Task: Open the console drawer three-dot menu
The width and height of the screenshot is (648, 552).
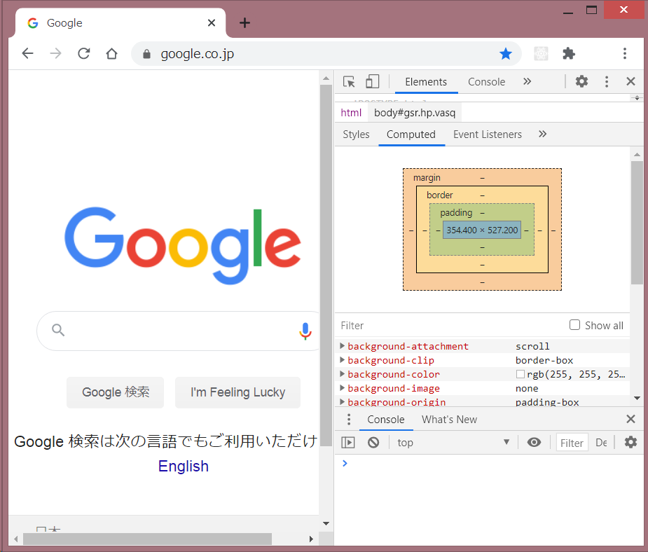Action: (349, 420)
